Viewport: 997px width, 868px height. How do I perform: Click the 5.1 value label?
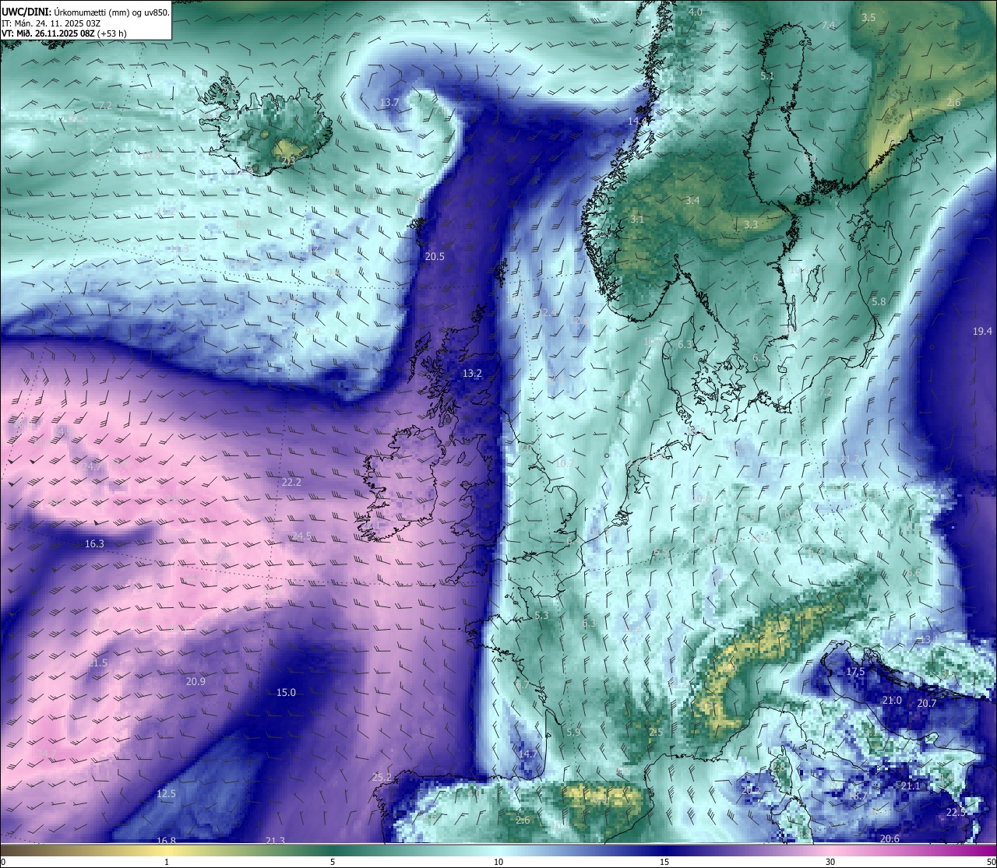click(x=767, y=76)
